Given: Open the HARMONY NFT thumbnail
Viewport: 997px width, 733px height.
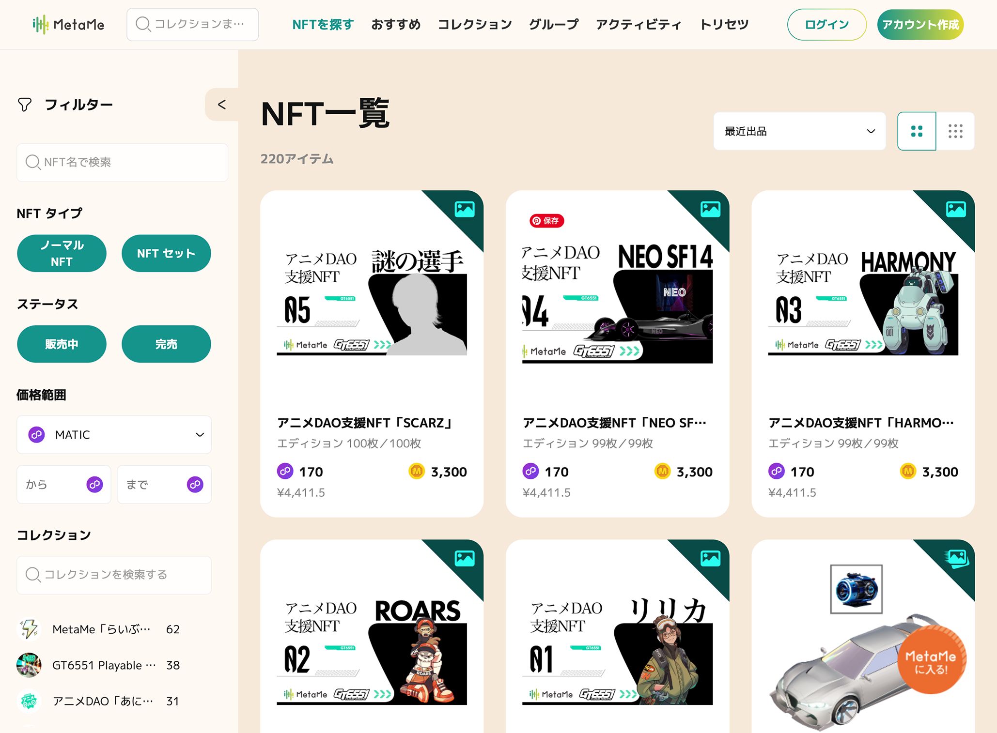Looking at the screenshot, I should click(x=863, y=302).
